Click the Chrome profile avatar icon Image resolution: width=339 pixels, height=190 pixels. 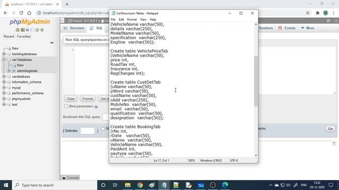click(326, 13)
